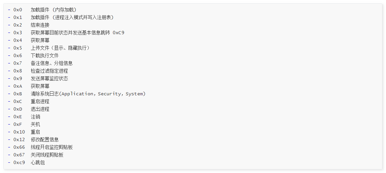Viewport: 386px width, 173px height.
Task: Click the 0xD 退出进程 line
Action: click(x=40, y=109)
